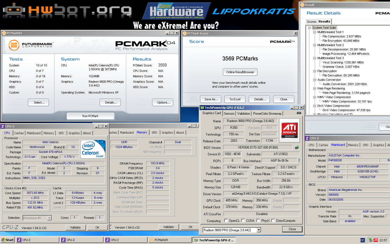390x244 pixels.
Task: Click the ATI Radeon logo in GPU-Z
Action: [x=290, y=130]
